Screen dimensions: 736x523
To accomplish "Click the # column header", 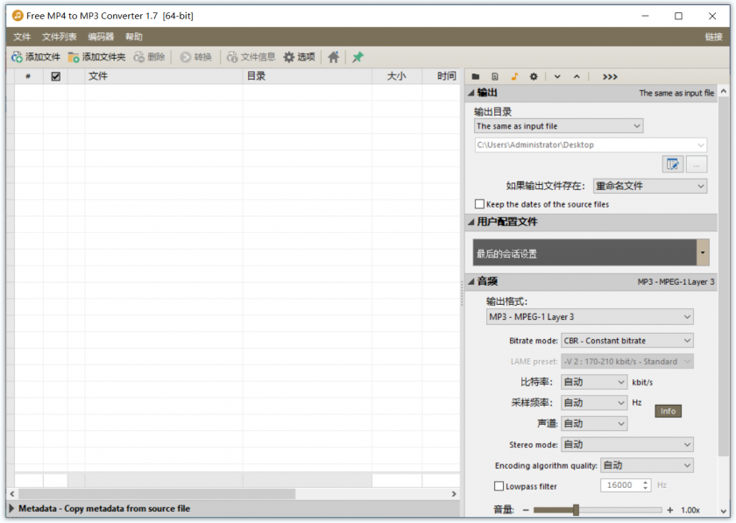I will [x=28, y=76].
